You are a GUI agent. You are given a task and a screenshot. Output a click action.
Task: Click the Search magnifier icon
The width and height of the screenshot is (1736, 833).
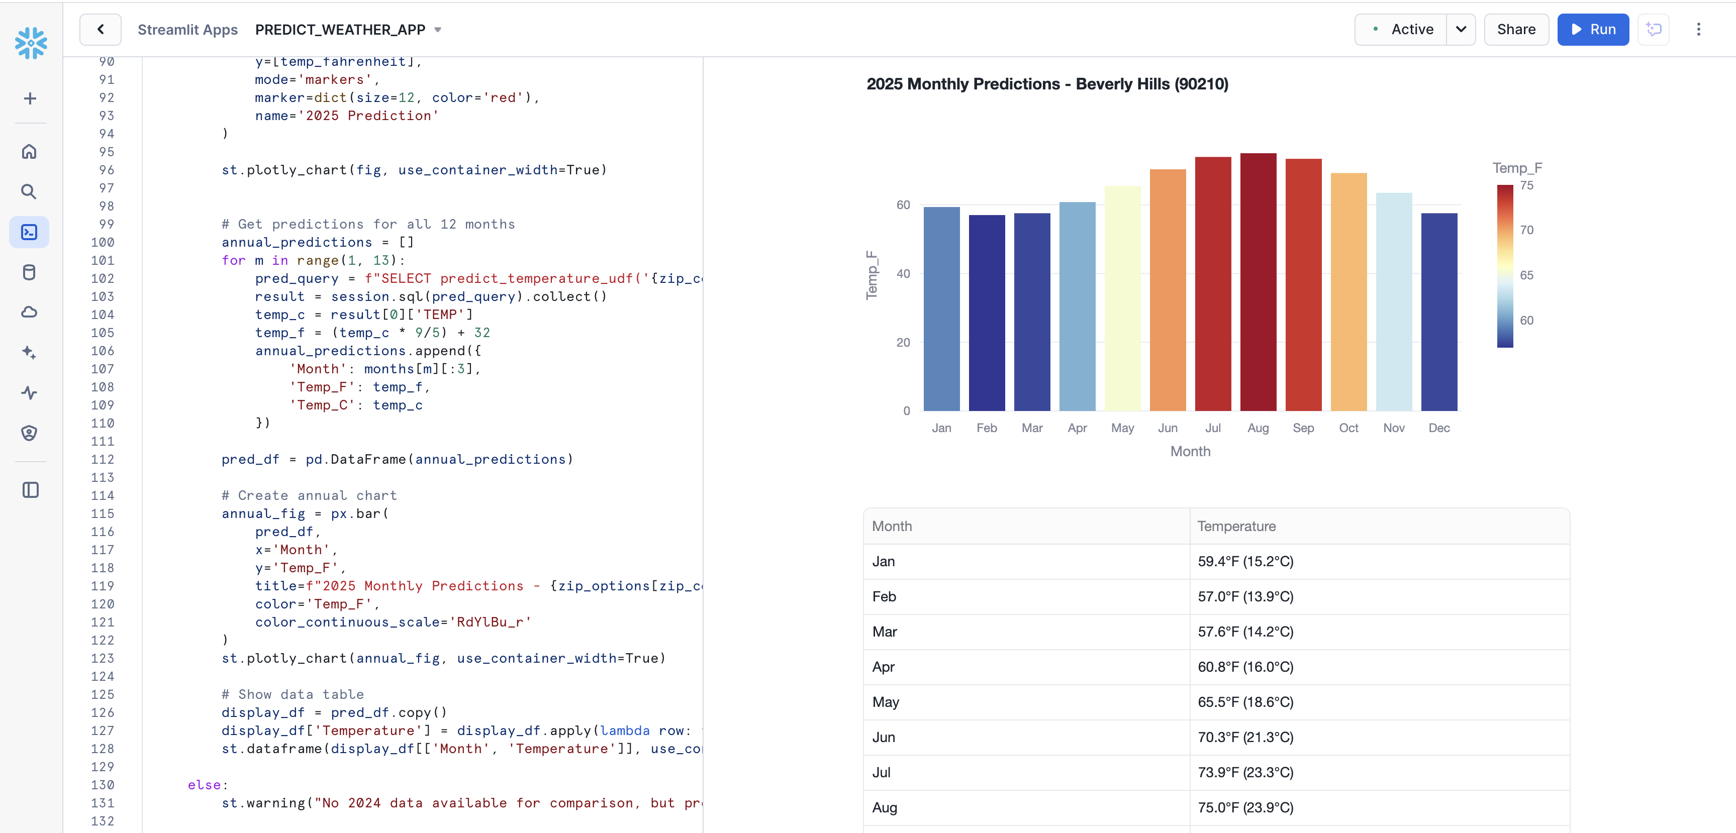[x=29, y=192]
